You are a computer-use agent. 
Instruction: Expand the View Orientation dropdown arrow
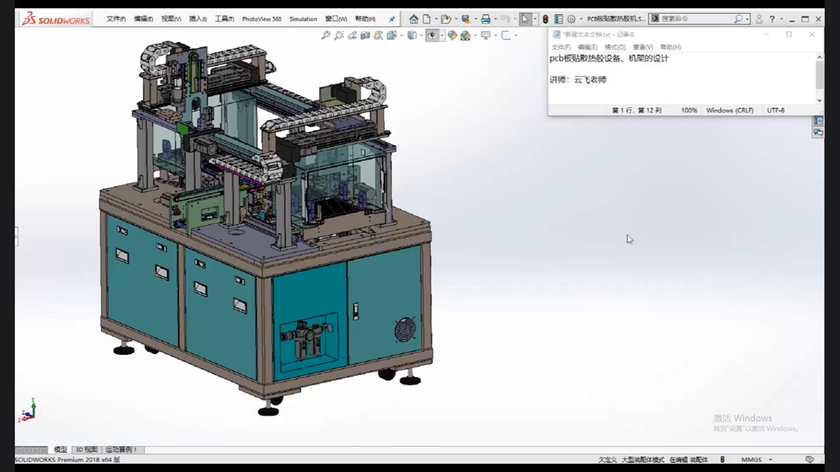click(401, 35)
